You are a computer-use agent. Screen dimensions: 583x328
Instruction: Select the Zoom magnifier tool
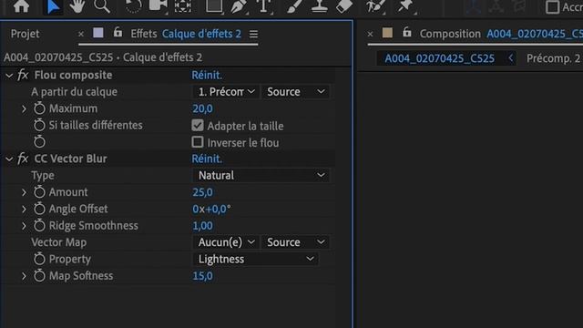point(101,6)
